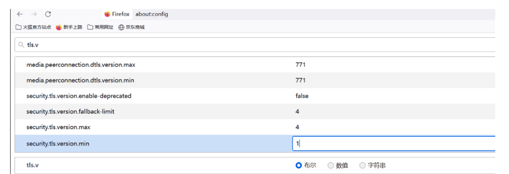The width and height of the screenshot is (509, 174).
Task: Select the 布尔 radio button
Action: pyautogui.click(x=299, y=165)
